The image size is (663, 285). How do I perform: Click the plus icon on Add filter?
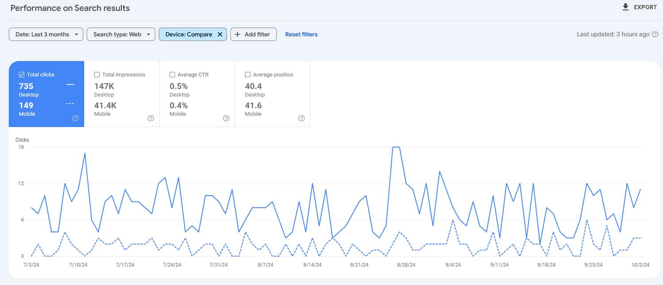point(238,34)
